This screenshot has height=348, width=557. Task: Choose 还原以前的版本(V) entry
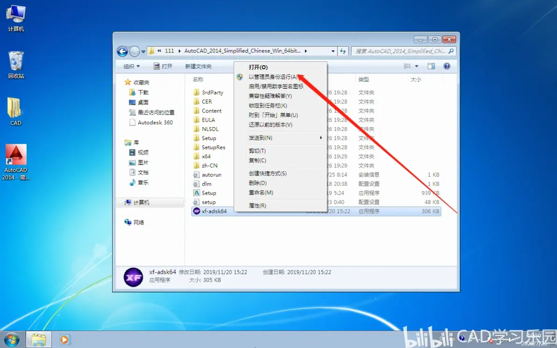click(280, 125)
